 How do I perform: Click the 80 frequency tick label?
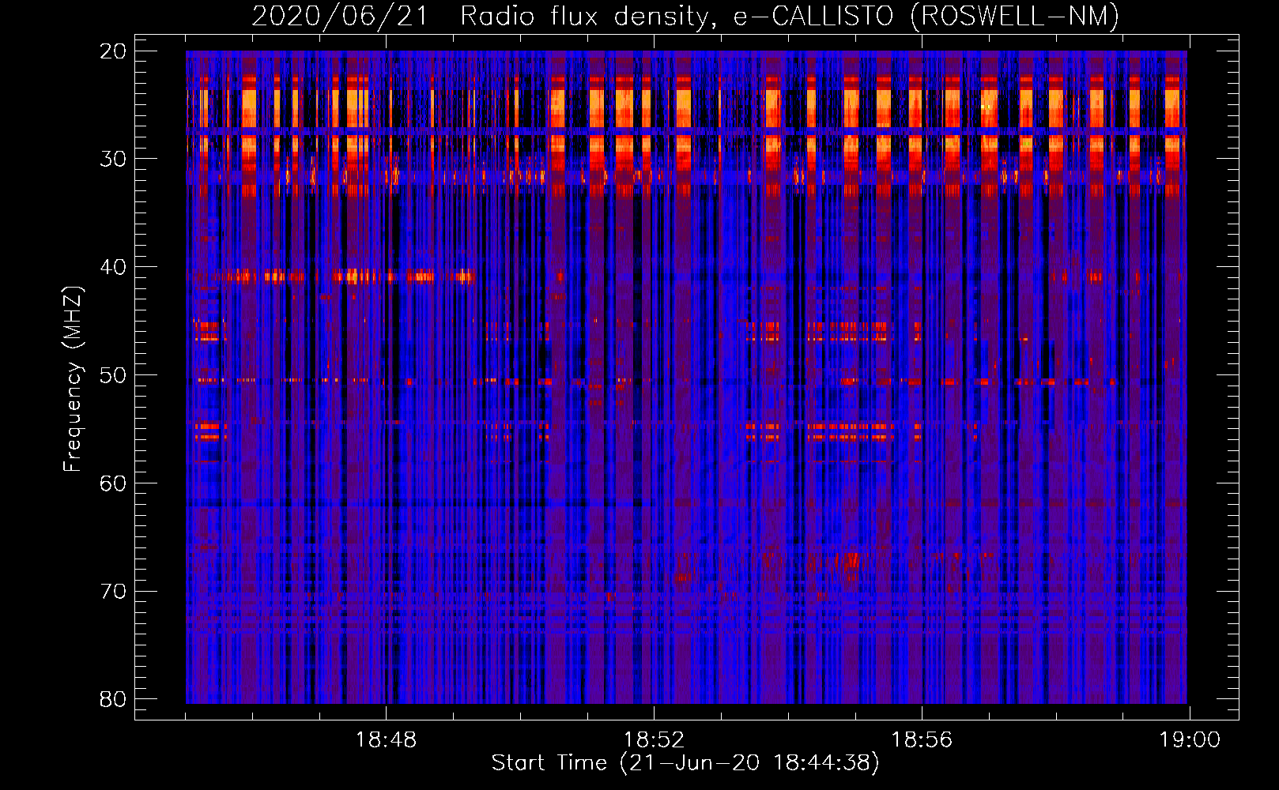[114, 700]
